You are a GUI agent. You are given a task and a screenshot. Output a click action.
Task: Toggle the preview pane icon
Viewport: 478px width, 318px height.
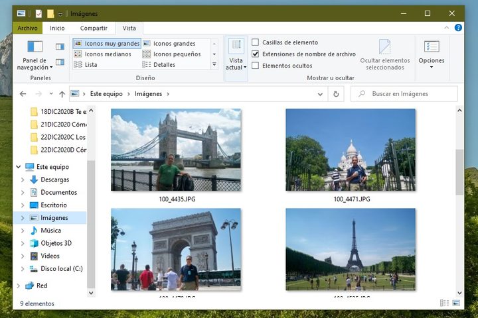coord(60,46)
